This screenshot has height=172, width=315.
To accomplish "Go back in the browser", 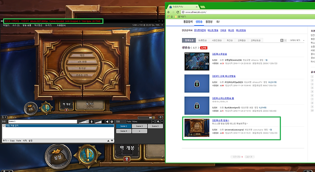I will [168, 12].
